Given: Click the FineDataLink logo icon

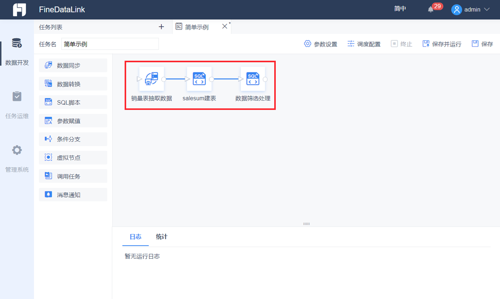Looking at the screenshot, I should (19, 10).
